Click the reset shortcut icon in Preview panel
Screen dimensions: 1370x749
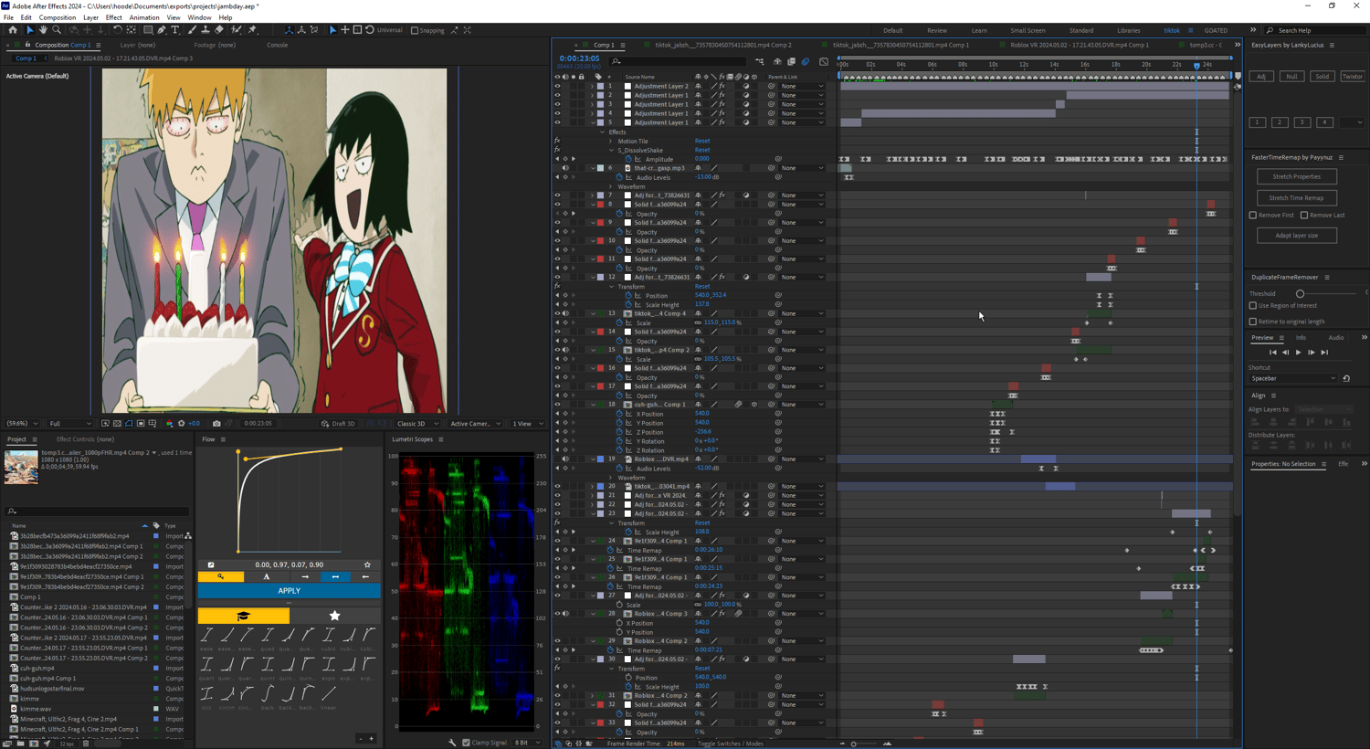coord(1346,378)
